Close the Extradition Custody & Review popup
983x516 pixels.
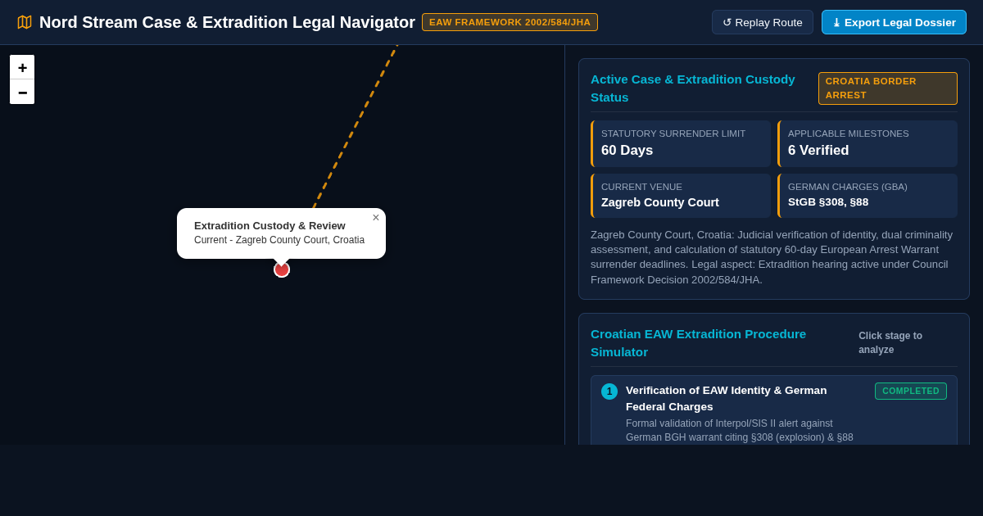coord(376,218)
